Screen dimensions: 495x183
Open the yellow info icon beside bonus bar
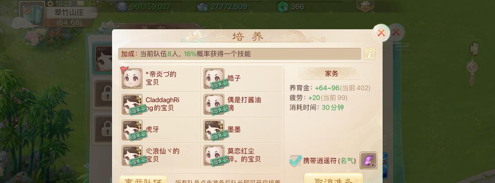[370, 54]
